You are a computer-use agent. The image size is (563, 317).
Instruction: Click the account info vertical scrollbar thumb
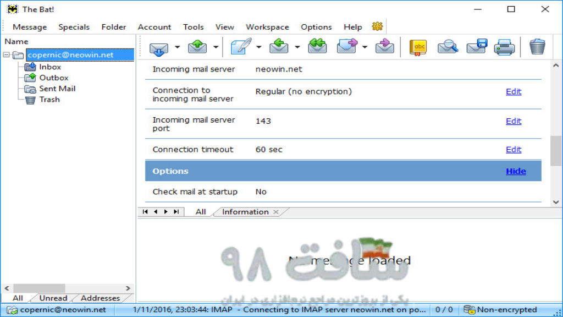click(556, 151)
